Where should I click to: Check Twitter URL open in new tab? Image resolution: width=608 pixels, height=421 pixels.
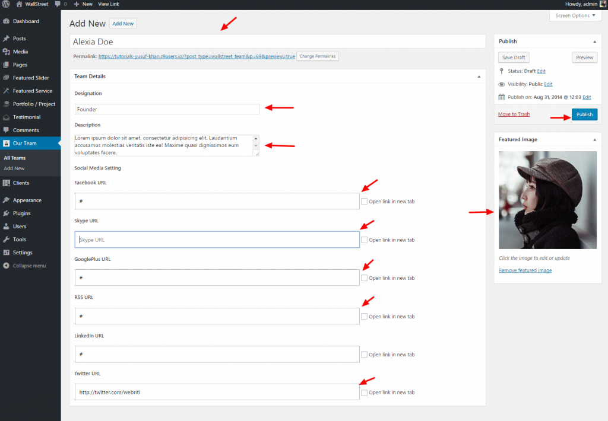click(x=364, y=393)
